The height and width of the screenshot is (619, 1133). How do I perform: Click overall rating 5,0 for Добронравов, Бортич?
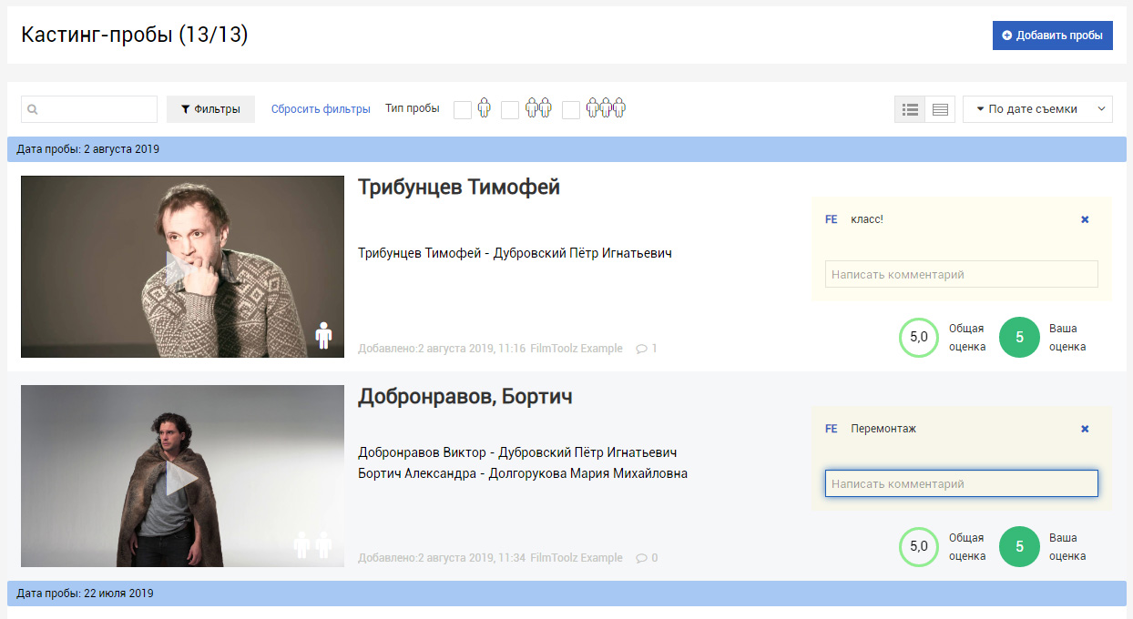coord(919,547)
